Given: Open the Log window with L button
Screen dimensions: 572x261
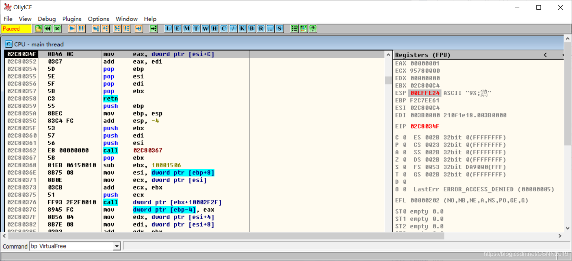Looking at the screenshot, I should coord(169,29).
